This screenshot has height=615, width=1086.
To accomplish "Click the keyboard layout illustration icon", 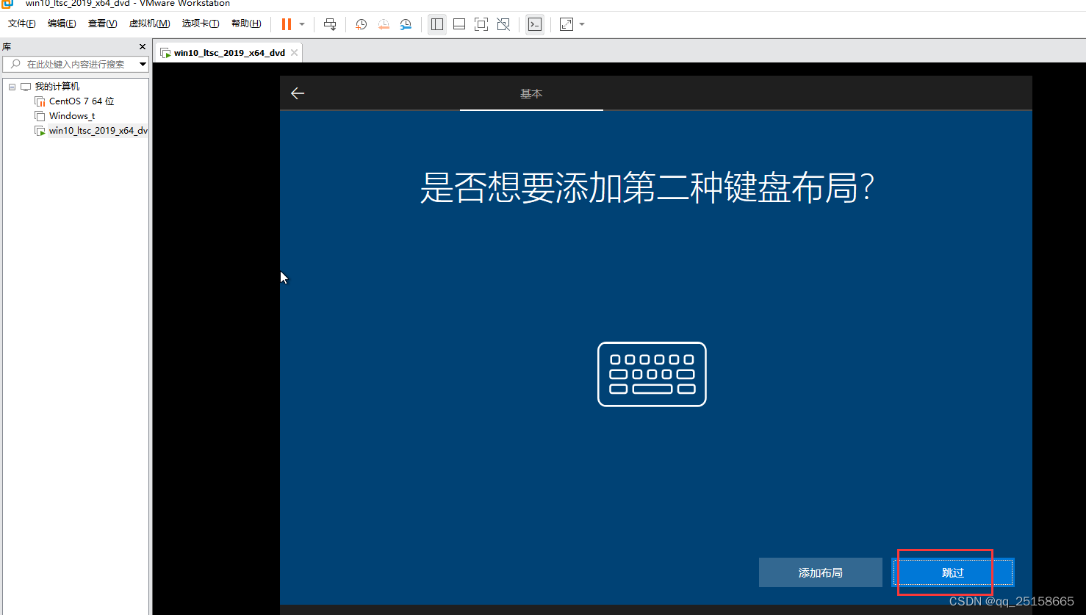I will click(x=652, y=374).
